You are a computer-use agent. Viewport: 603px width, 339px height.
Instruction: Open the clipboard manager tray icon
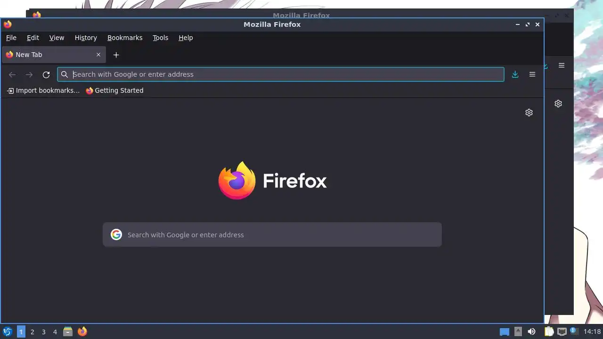click(549, 331)
